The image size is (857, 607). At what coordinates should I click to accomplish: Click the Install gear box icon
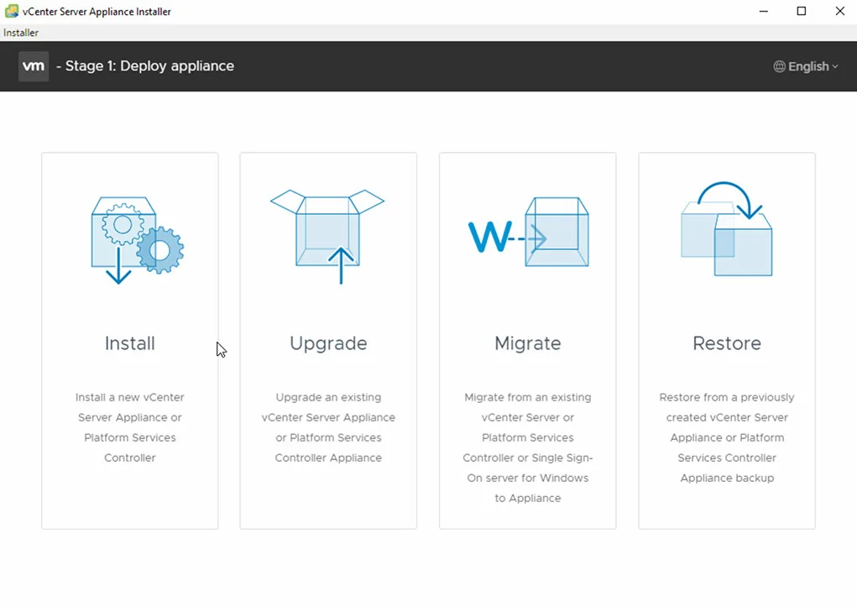pos(137,241)
